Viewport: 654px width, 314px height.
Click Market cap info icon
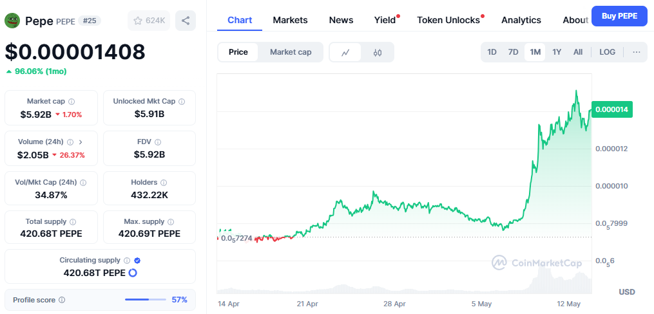[72, 102]
